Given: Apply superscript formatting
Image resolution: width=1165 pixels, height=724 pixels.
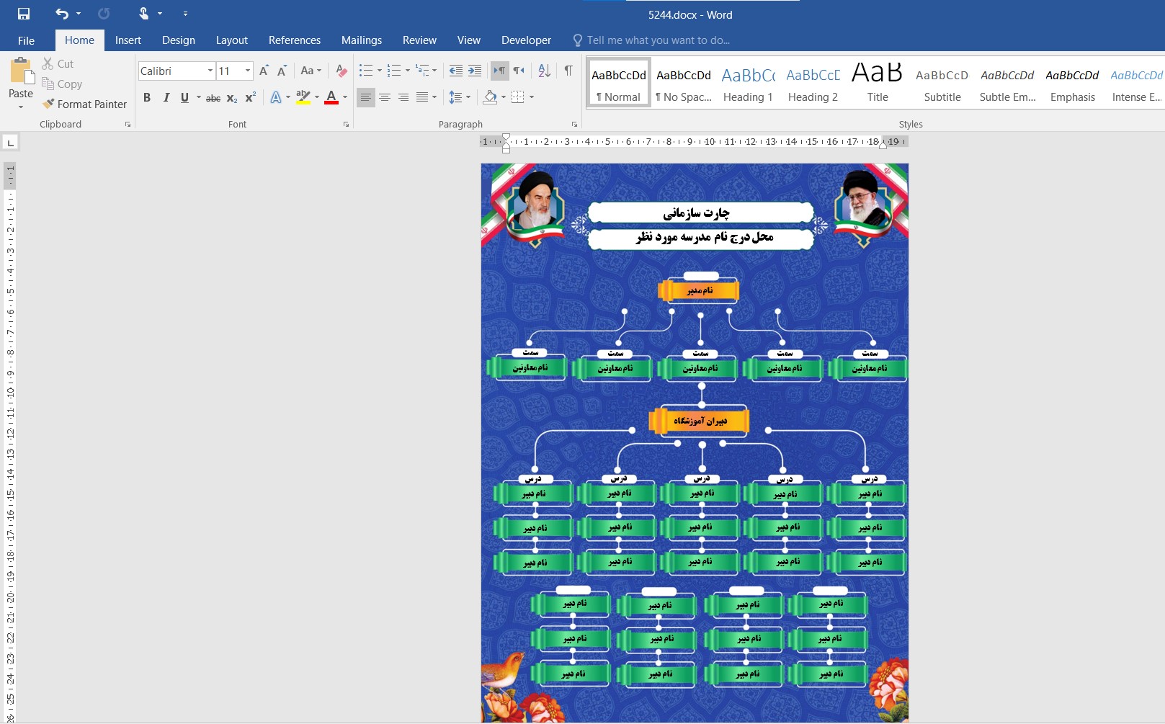Looking at the screenshot, I should (x=250, y=98).
